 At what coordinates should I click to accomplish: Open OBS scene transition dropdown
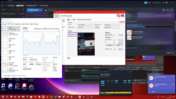(x=120, y=70)
